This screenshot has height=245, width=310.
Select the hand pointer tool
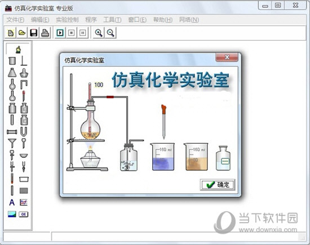(18, 50)
